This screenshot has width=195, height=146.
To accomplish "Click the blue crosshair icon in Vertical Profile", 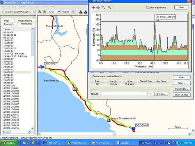I will coord(98,7).
